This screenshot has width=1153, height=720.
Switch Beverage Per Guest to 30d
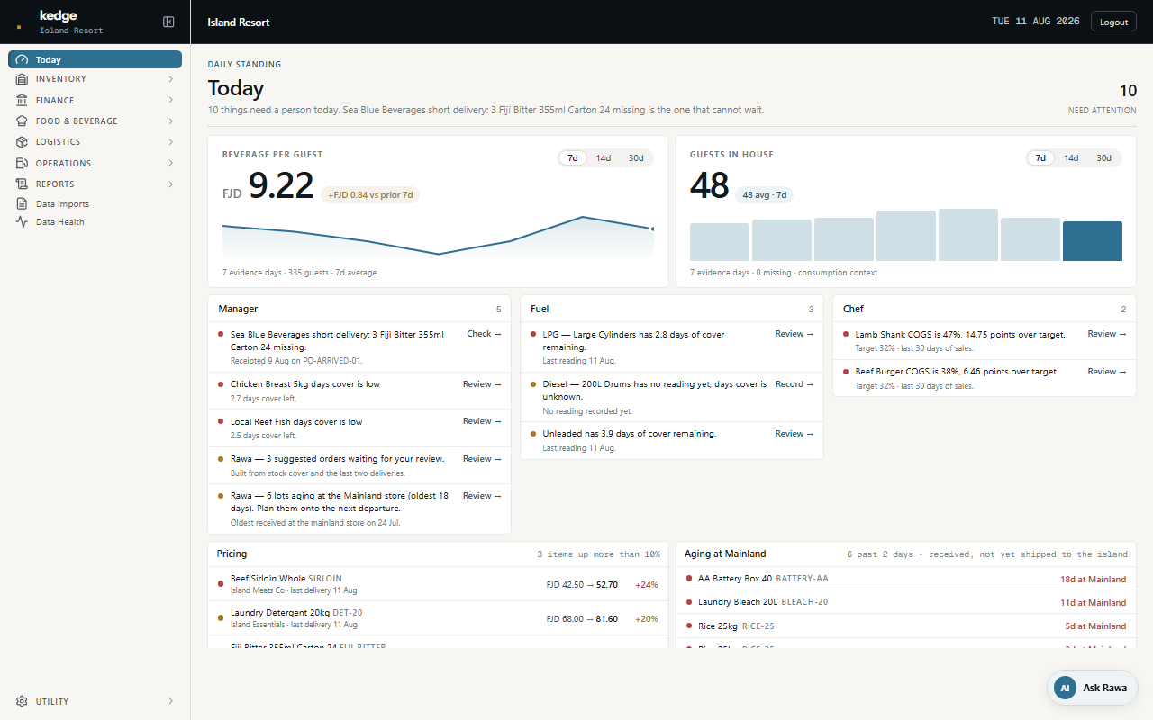[636, 158]
